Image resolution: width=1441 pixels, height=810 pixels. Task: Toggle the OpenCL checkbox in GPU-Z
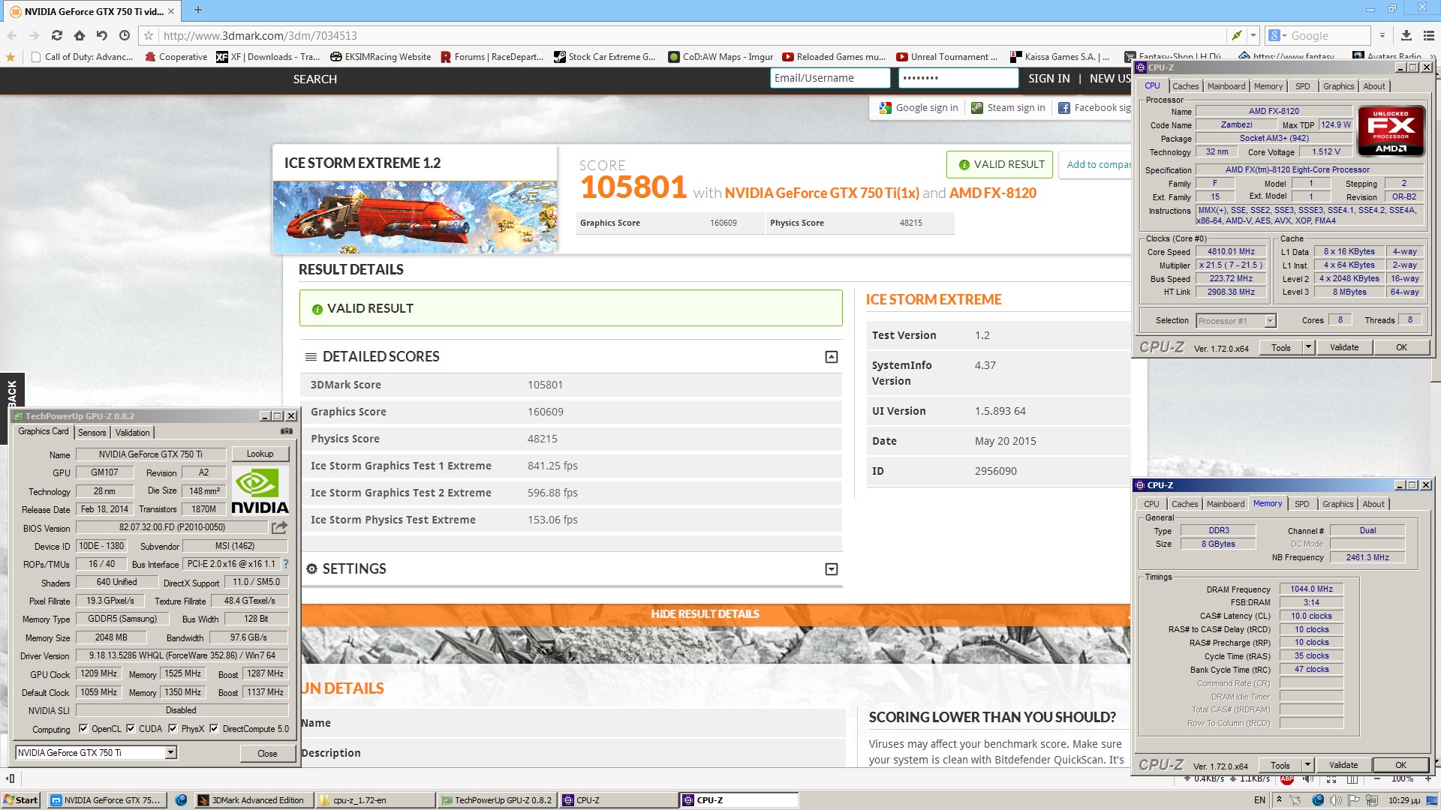[x=84, y=728]
